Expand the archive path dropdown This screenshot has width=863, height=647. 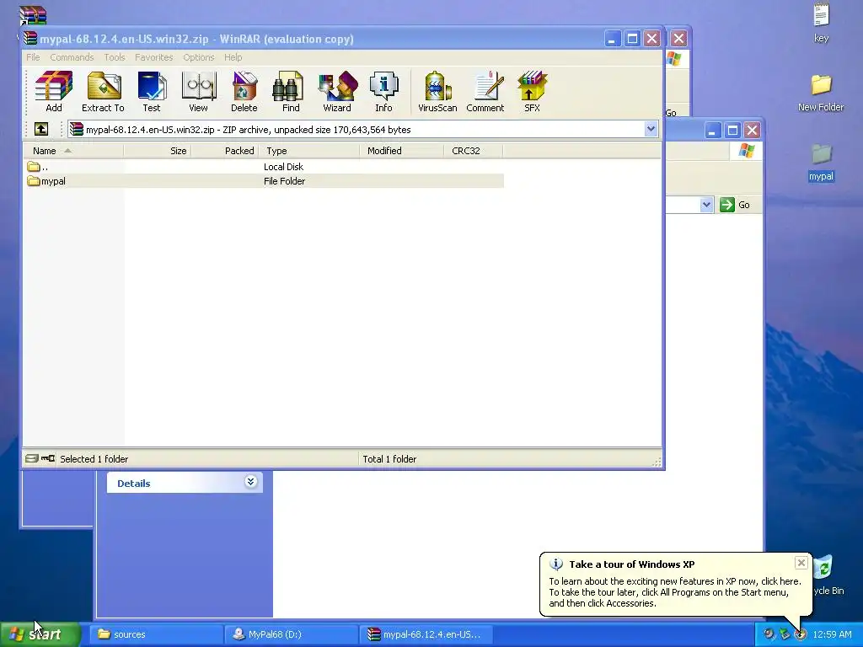[651, 129]
